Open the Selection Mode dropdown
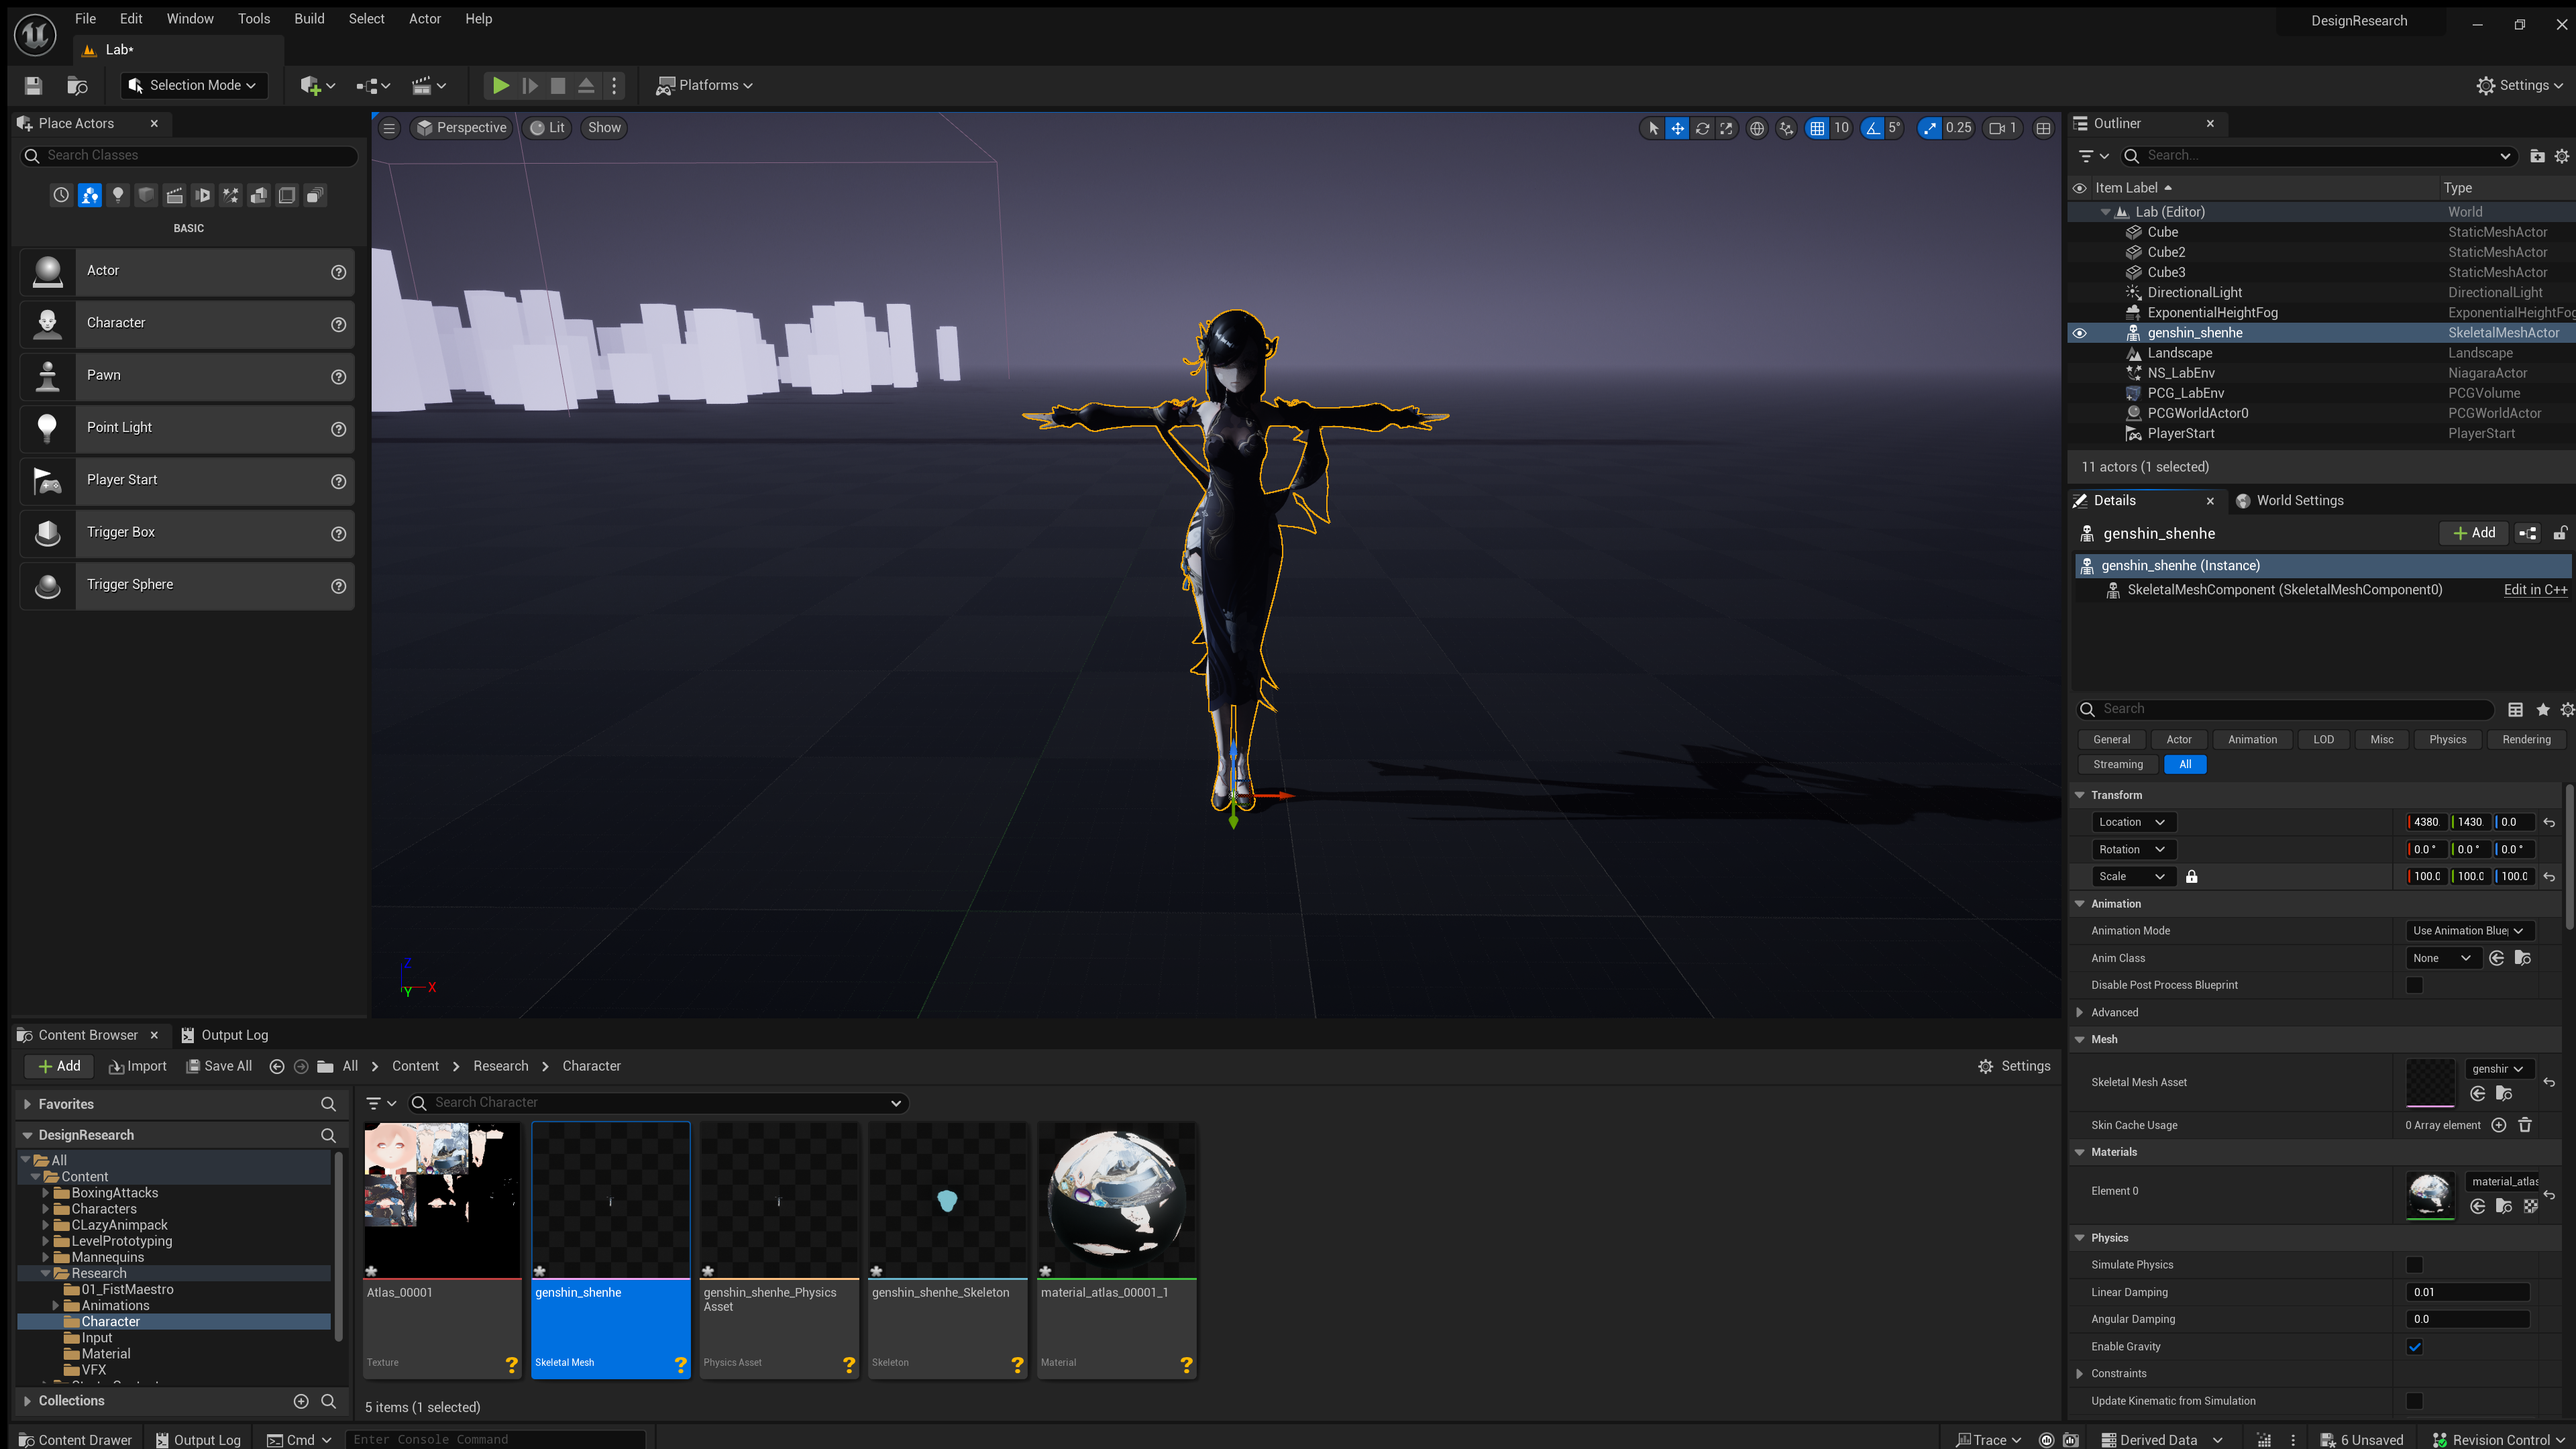Image resolution: width=2576 pixels, height=1449 pixels. (193, 86)
